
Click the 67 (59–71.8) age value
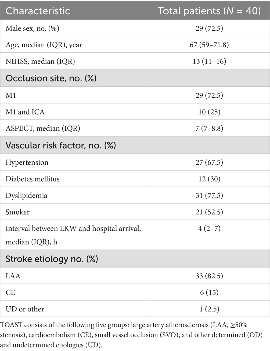pos(209,45)
